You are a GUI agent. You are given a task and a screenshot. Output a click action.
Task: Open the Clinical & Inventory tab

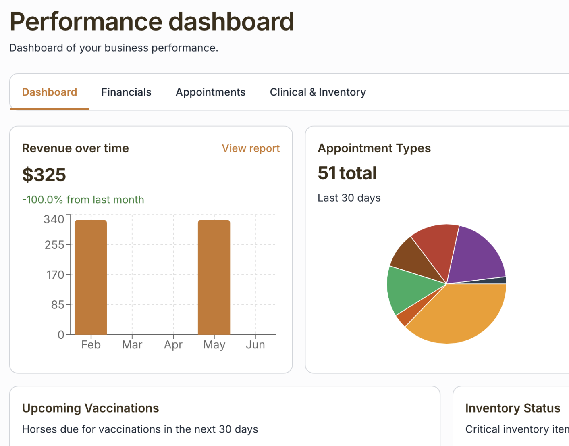pos(318,92)
